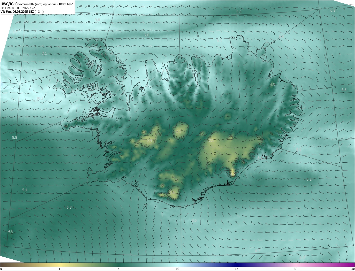Screen dimensions: 355x271
Task: Click tick label 30 on the colour scale
Action: point(296,269)
